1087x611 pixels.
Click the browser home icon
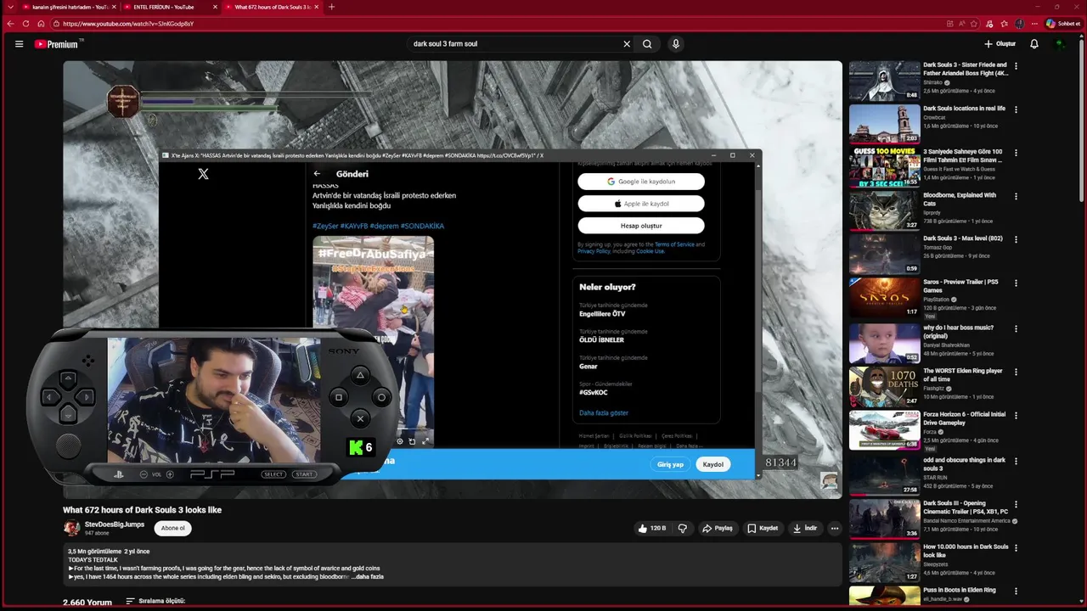pyautogui.click(x=41, y=24)
